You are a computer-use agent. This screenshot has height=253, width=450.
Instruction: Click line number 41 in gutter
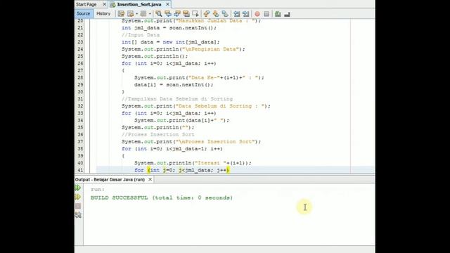[x=80, y=170]
